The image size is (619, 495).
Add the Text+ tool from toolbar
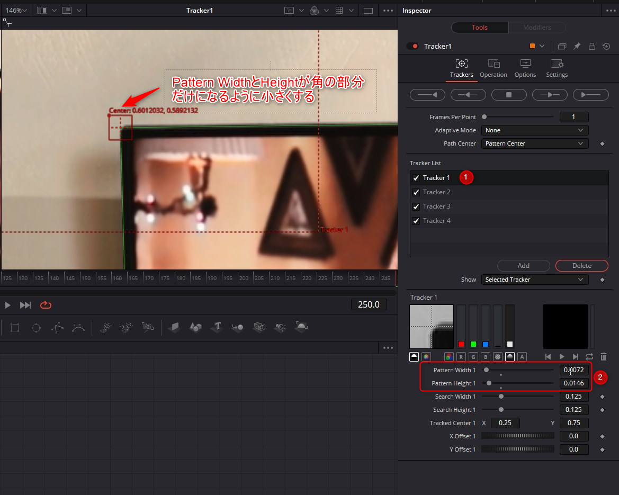tap(217, 327)
